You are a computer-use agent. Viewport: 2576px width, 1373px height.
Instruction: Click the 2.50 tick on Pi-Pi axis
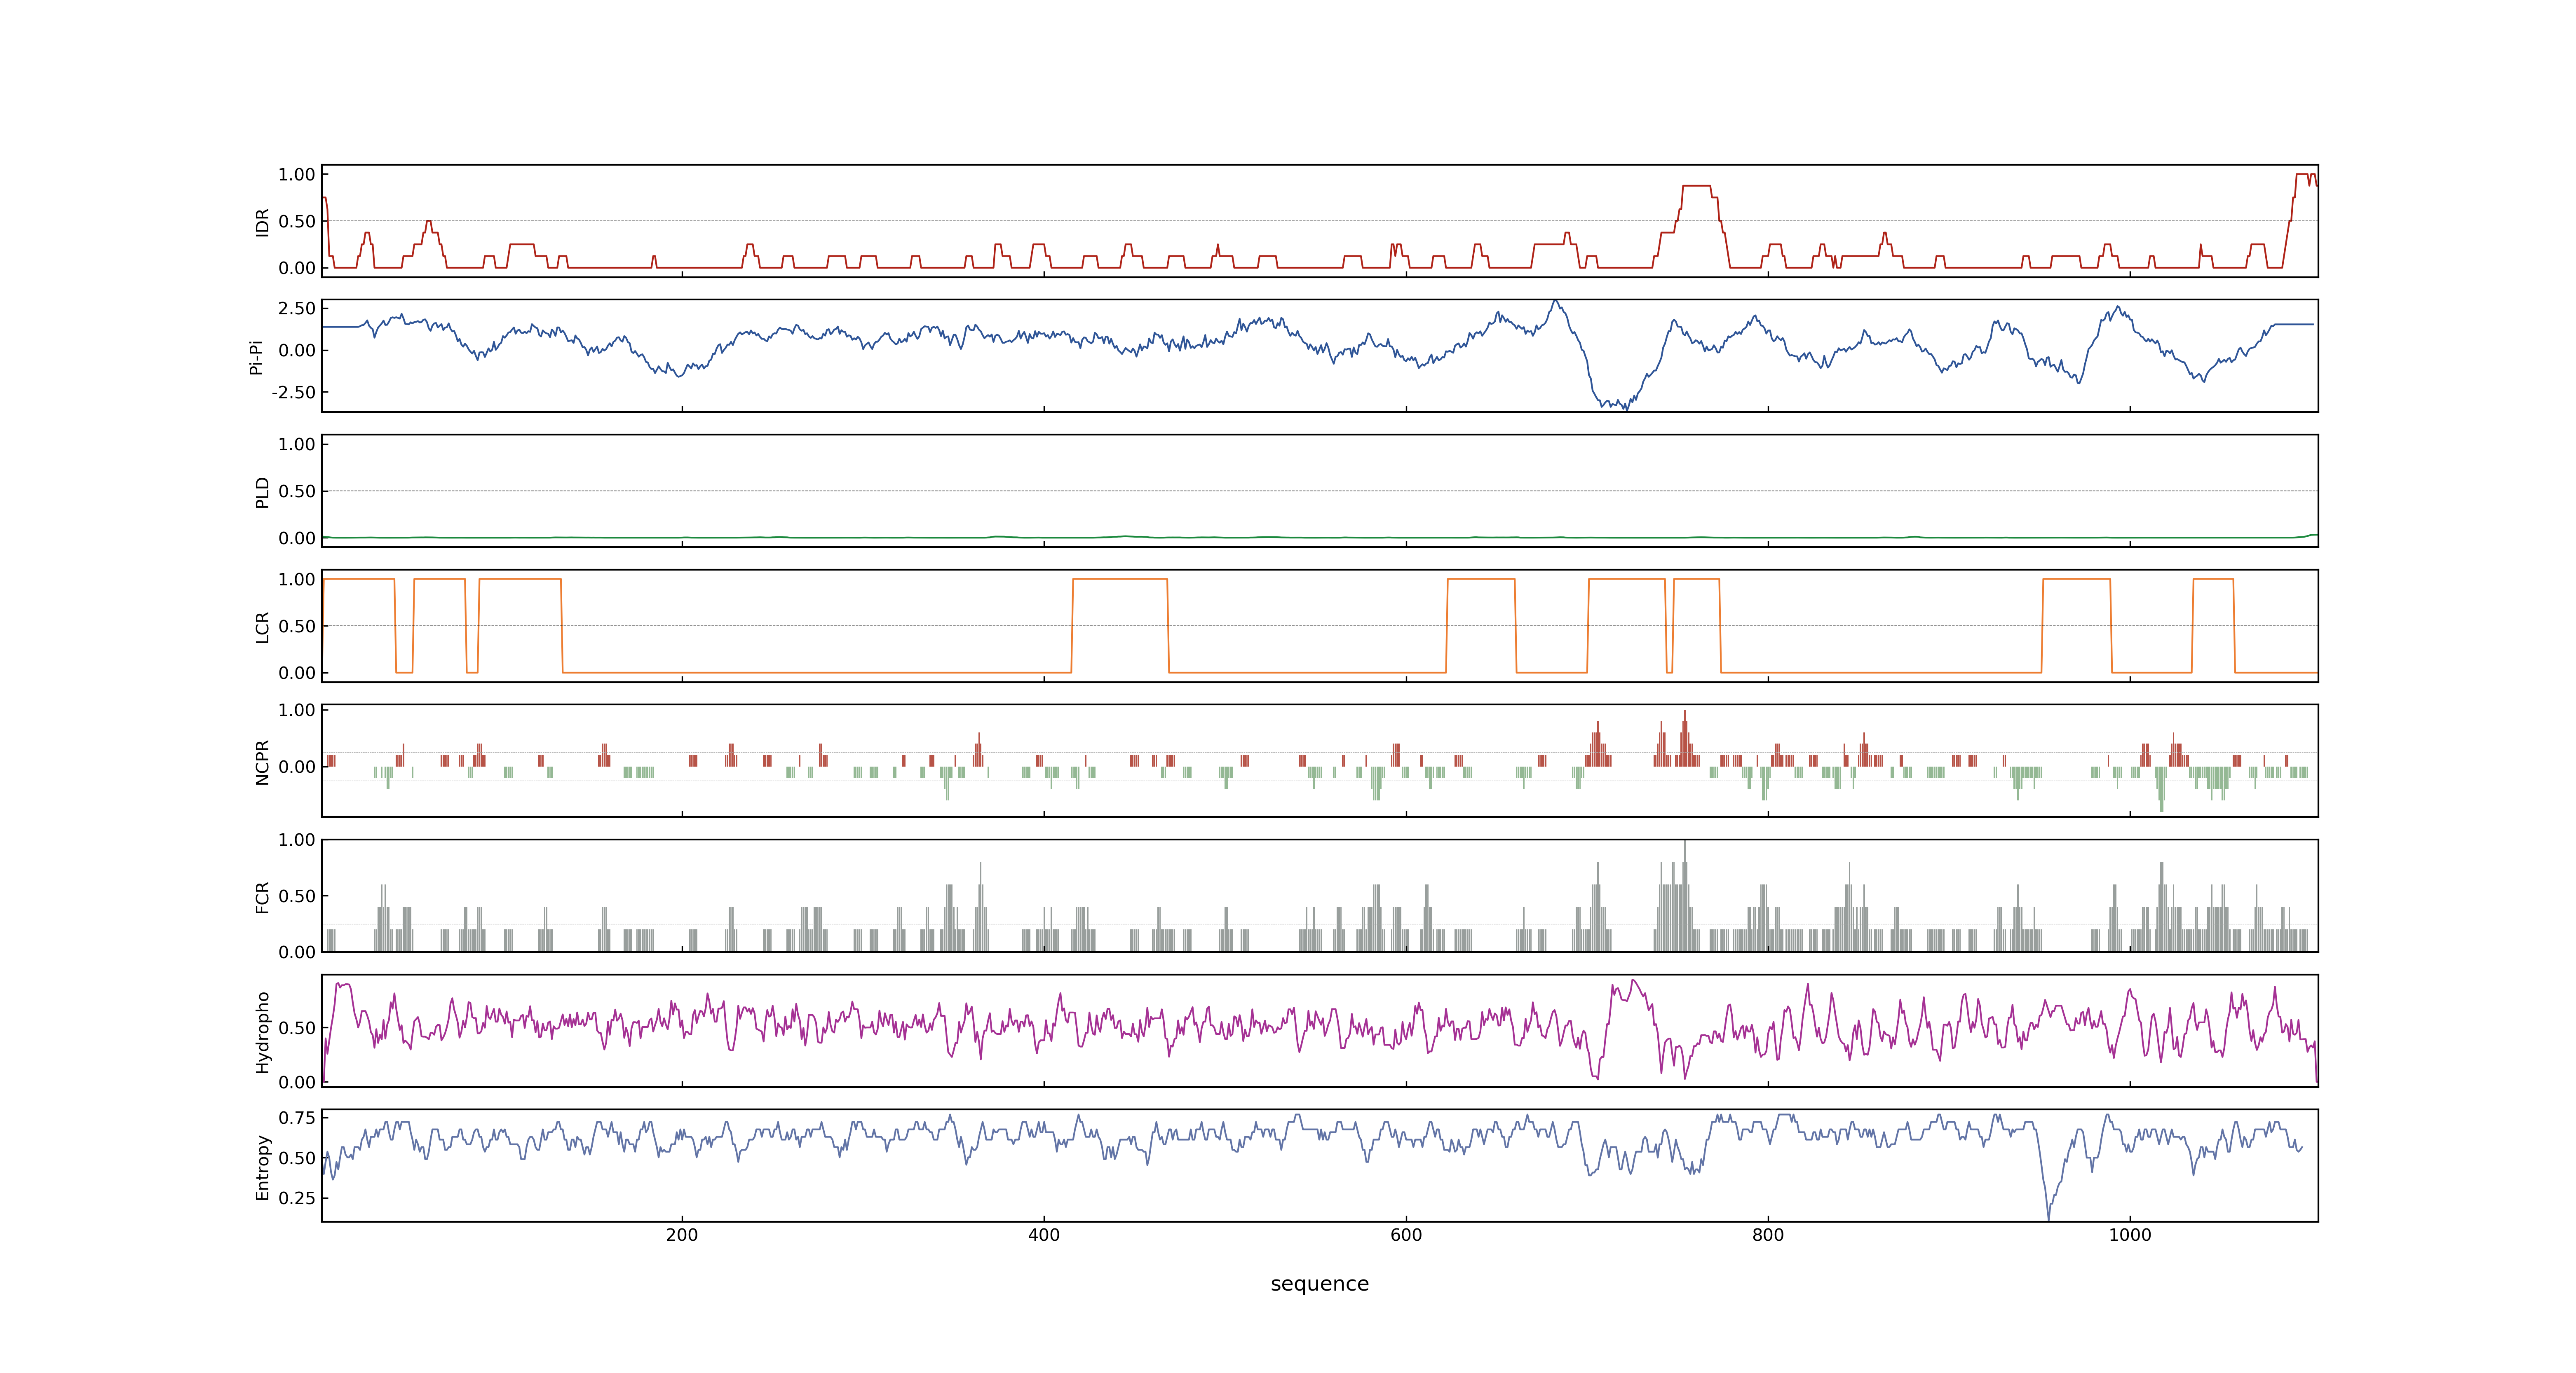pos(297,309)
